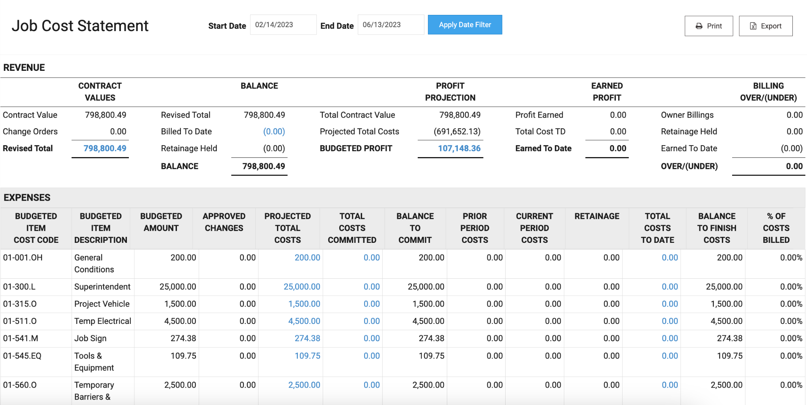This screenshot has width=807, height=405.
Task: Open the Revised Total 798,800.49 link
Action: point(105,148)
